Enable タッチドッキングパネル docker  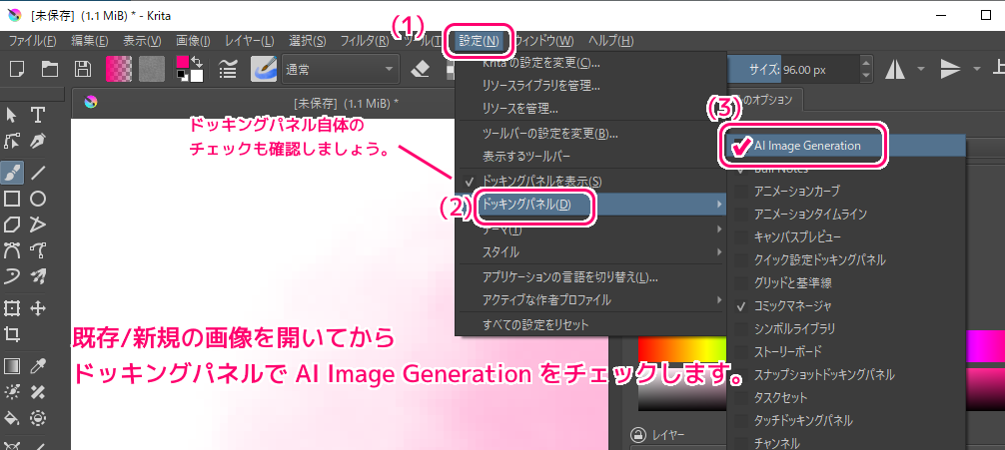point(846,420)
